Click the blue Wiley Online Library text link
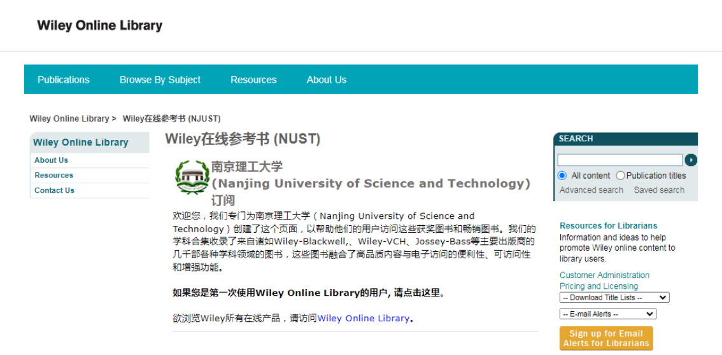Viewport: 722px width, 355px height. [364, 318]
